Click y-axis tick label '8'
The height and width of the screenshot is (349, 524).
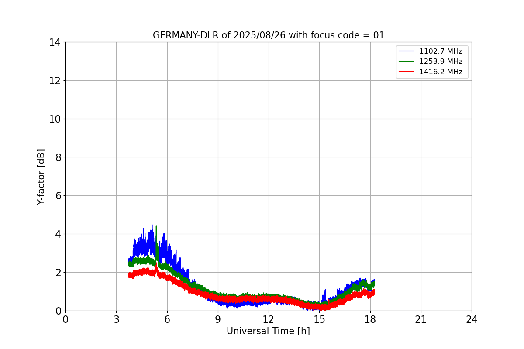tap(58, 157)
